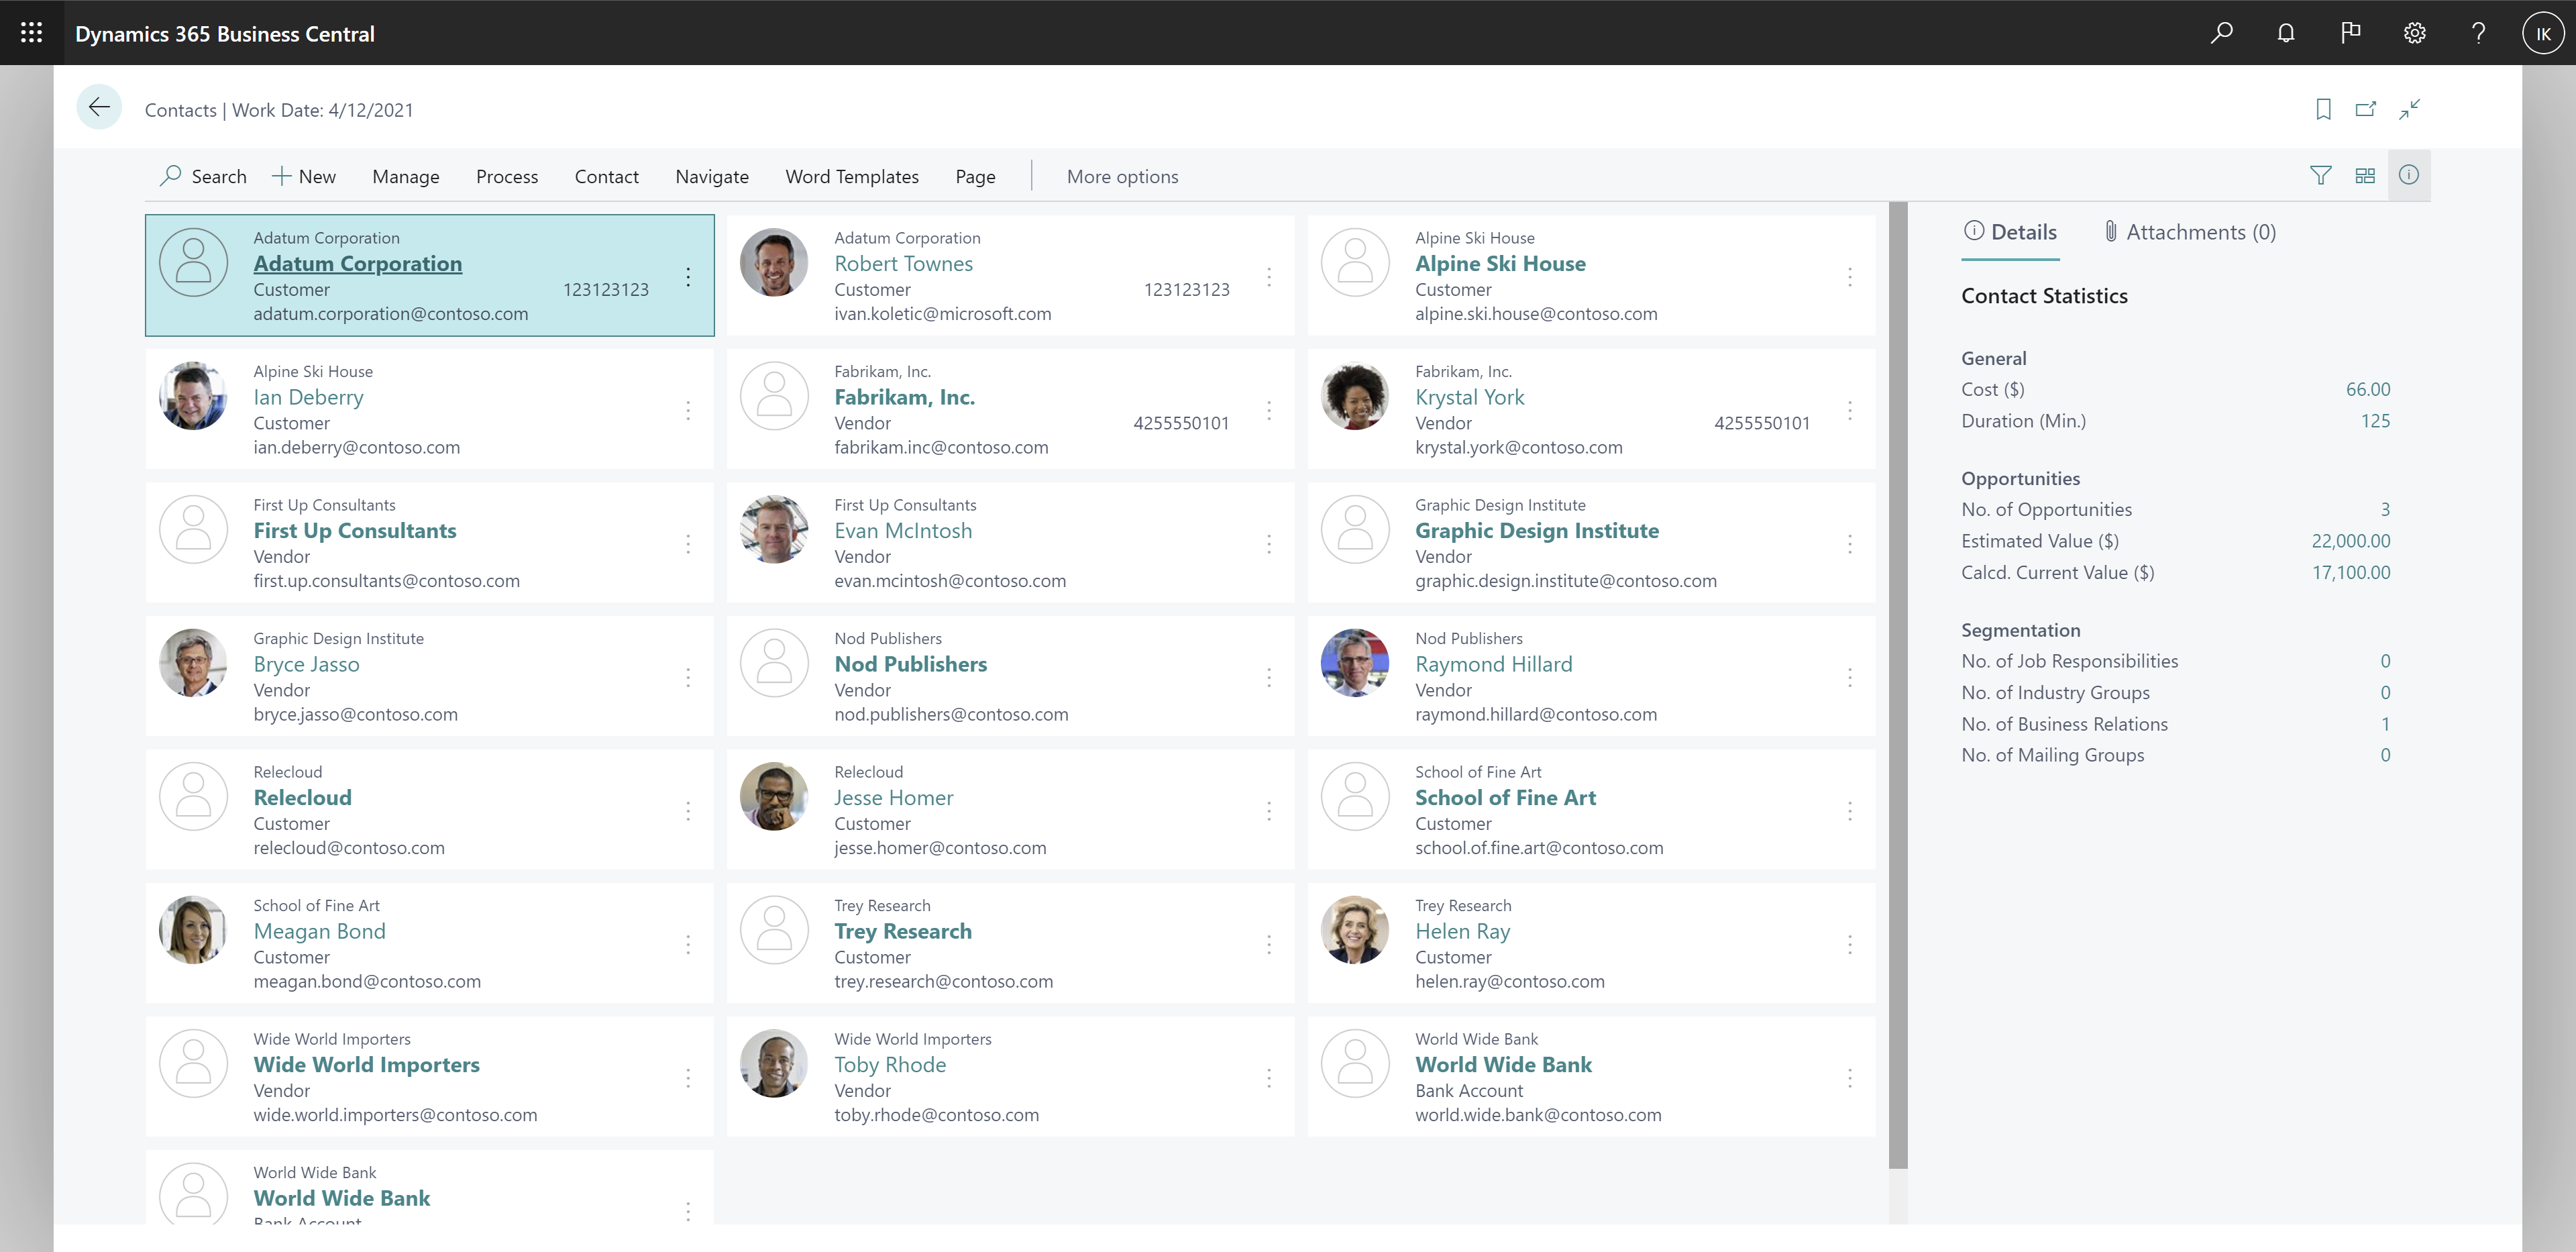Open More options menu in toolbar
The image size is (2576, 1252).
(x=1122, y=176)
